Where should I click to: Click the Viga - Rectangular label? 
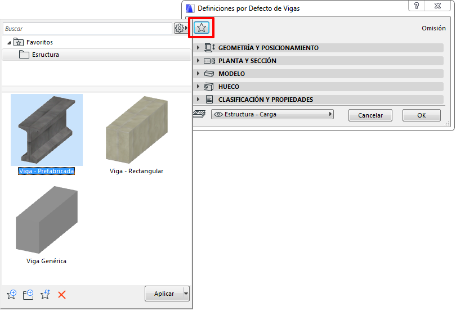pyautogui.click(x=136, y=171)
